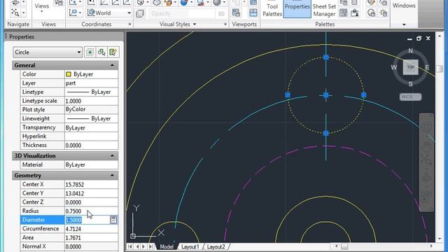Click the Normal X value 0.0000
Viewport: 448px width, 252px height.
tap(91, 246)
